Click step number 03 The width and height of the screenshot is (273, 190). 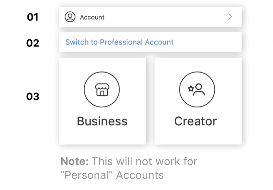pyautogui.click(x=33, y=96)
